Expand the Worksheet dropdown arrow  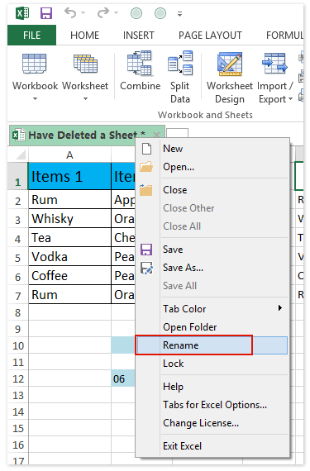click(86, 98)
